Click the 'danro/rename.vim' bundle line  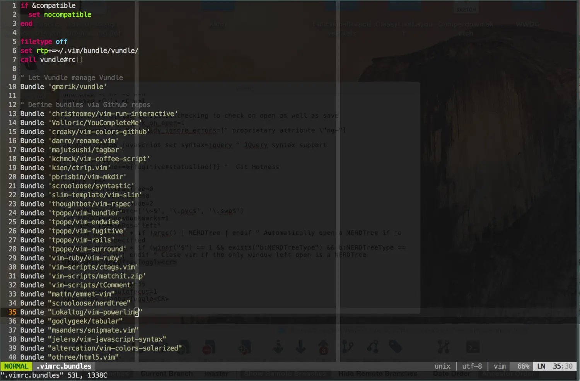[x=69, y=141]
